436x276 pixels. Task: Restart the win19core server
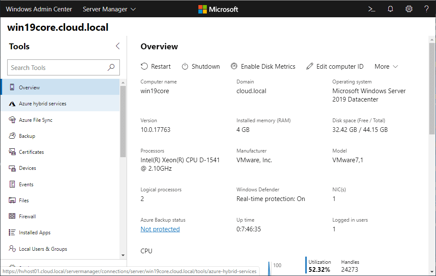point(156,66)
